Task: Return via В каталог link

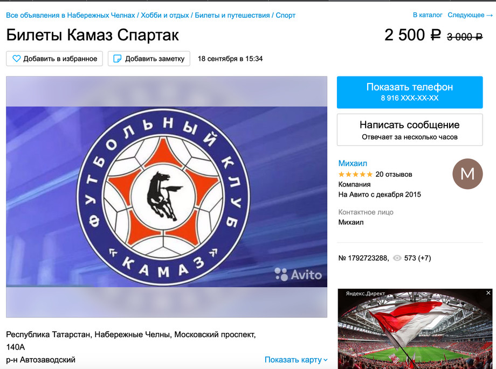Action: (x=428, y=15)
